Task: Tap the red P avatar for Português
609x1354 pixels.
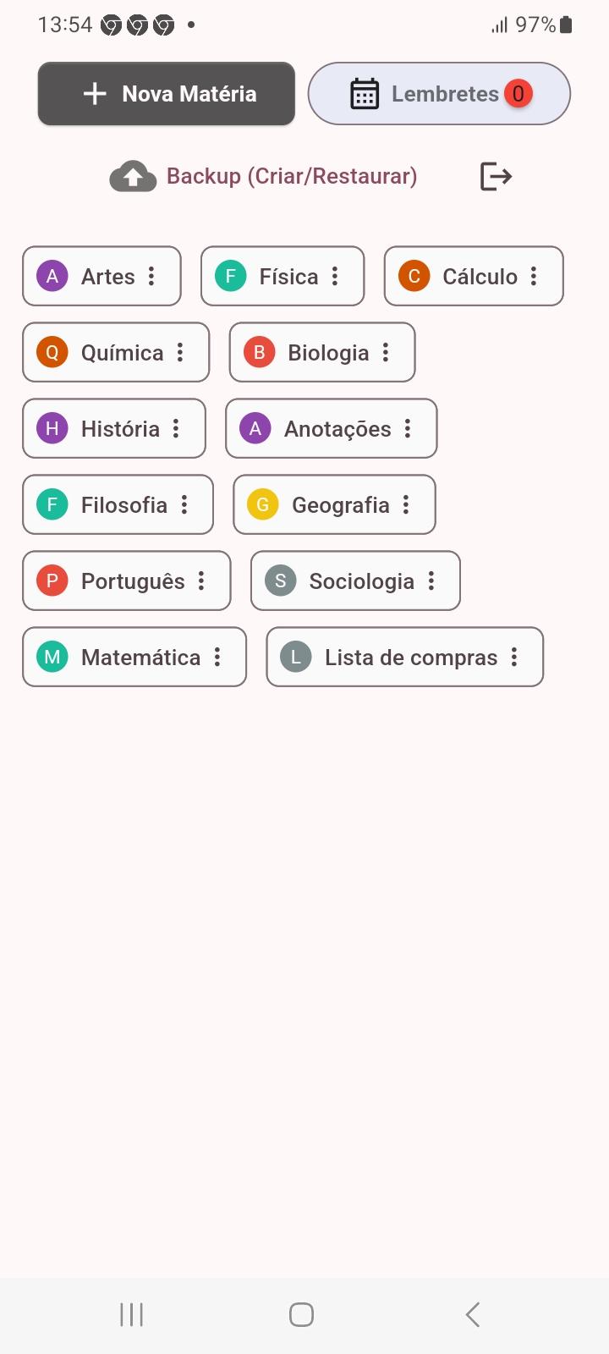Action: click(x=52, y=581)
